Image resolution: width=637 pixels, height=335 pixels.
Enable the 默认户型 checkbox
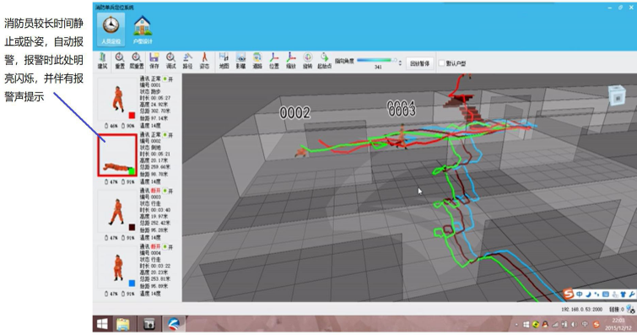441,63
